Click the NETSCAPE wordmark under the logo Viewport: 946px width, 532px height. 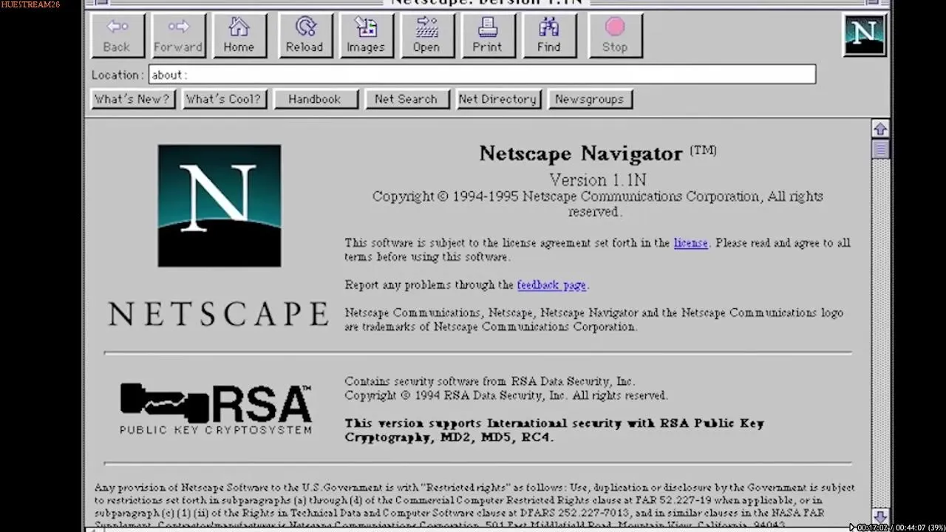[x=219, y=314]
